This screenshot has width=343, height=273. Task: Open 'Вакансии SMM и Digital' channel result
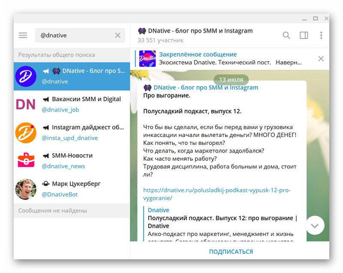click(x=72, y=104)
